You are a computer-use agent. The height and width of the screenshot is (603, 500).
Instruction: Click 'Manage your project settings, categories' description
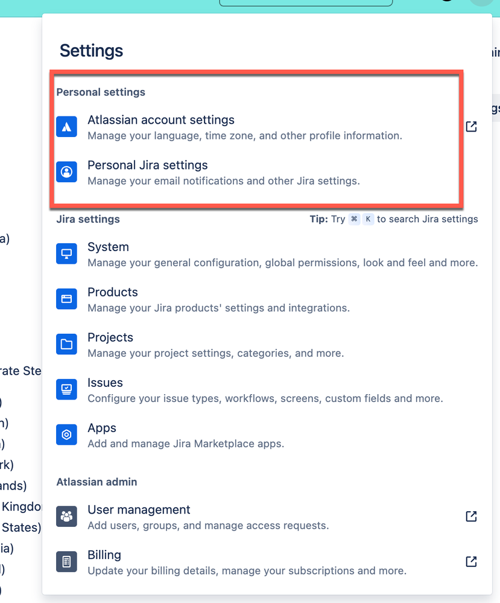pyautogui.click(x=215, y=354)
